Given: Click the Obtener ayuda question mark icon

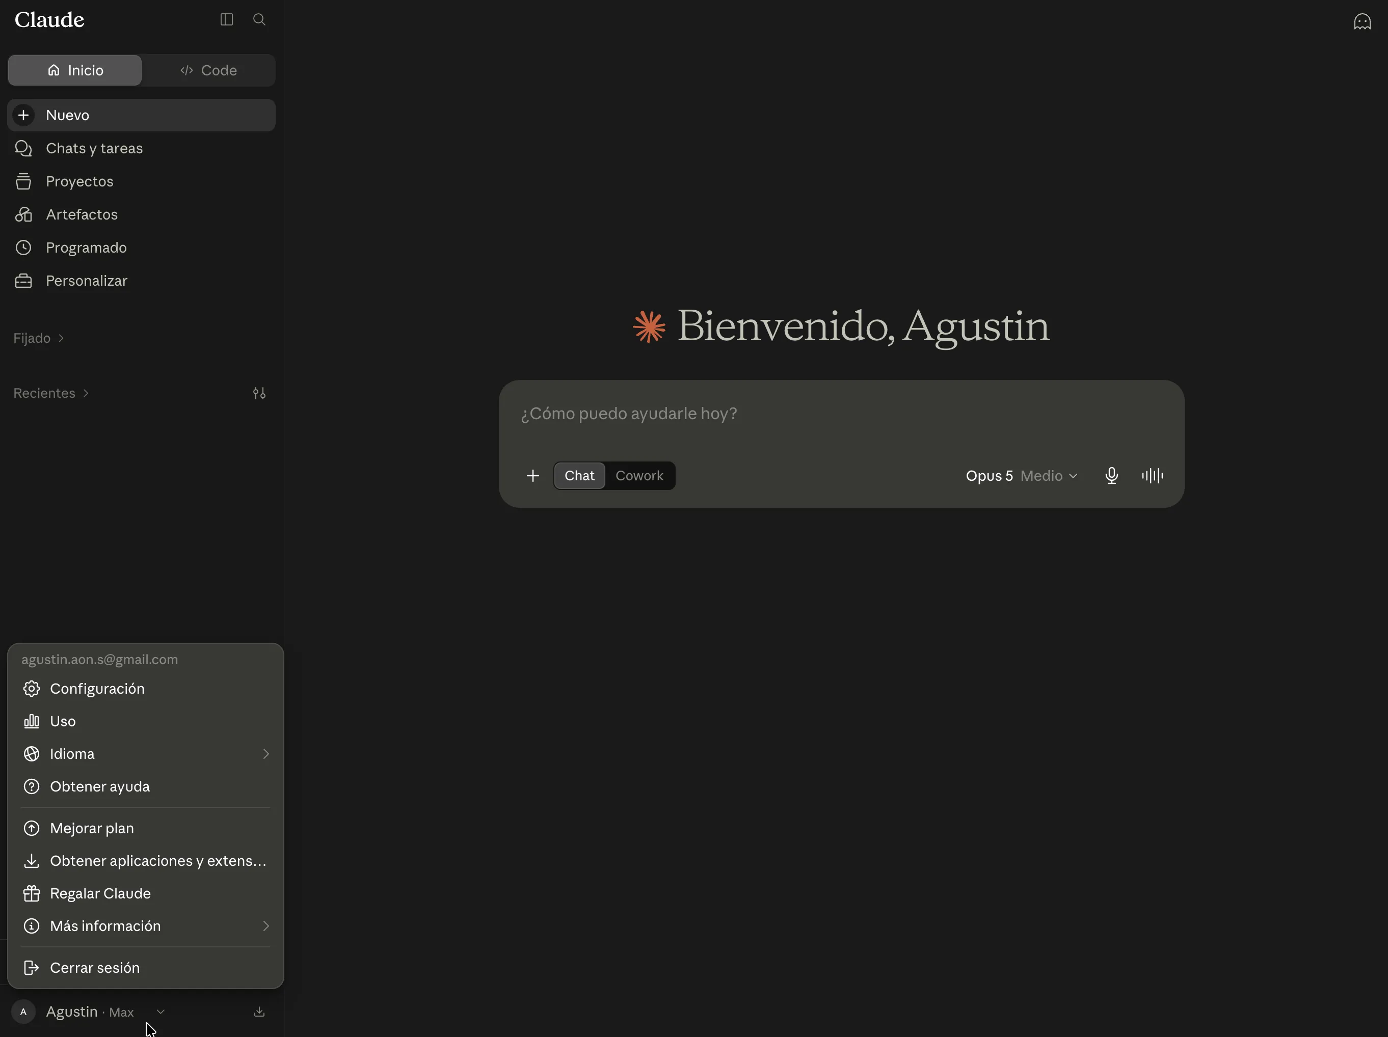Looking at the screenshot, I should [32, 787].
